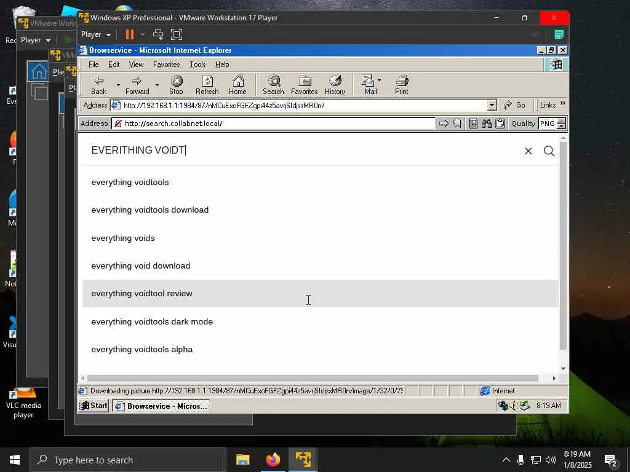The image size is (630, 472).
Task: Click the magnifier search icon
Action: pyautogui.click(x=549, y=151)
